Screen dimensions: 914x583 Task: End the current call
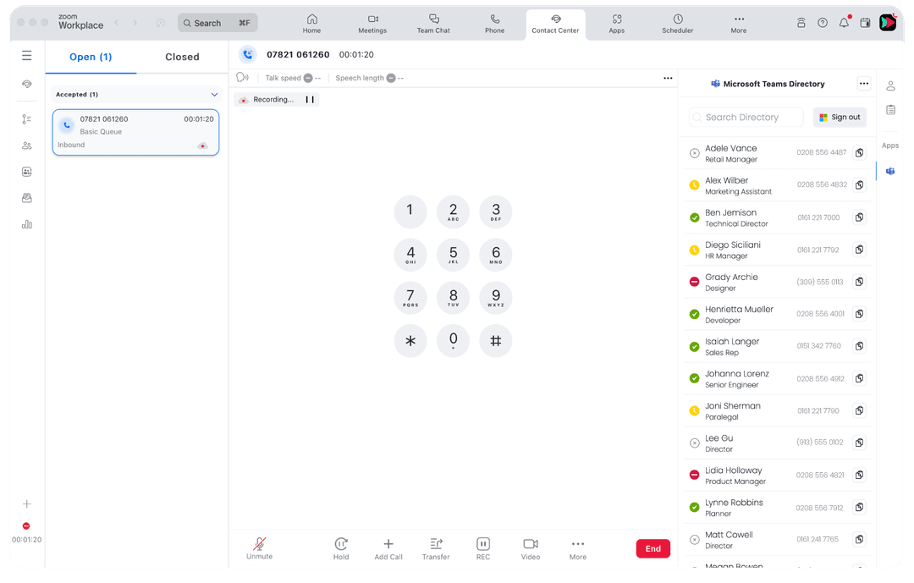[x=652, y=548]
